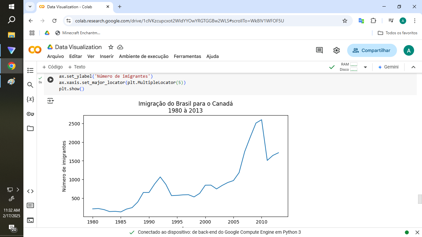
Task: Open Chrome from the taskbar
Action: click(12, 66)
